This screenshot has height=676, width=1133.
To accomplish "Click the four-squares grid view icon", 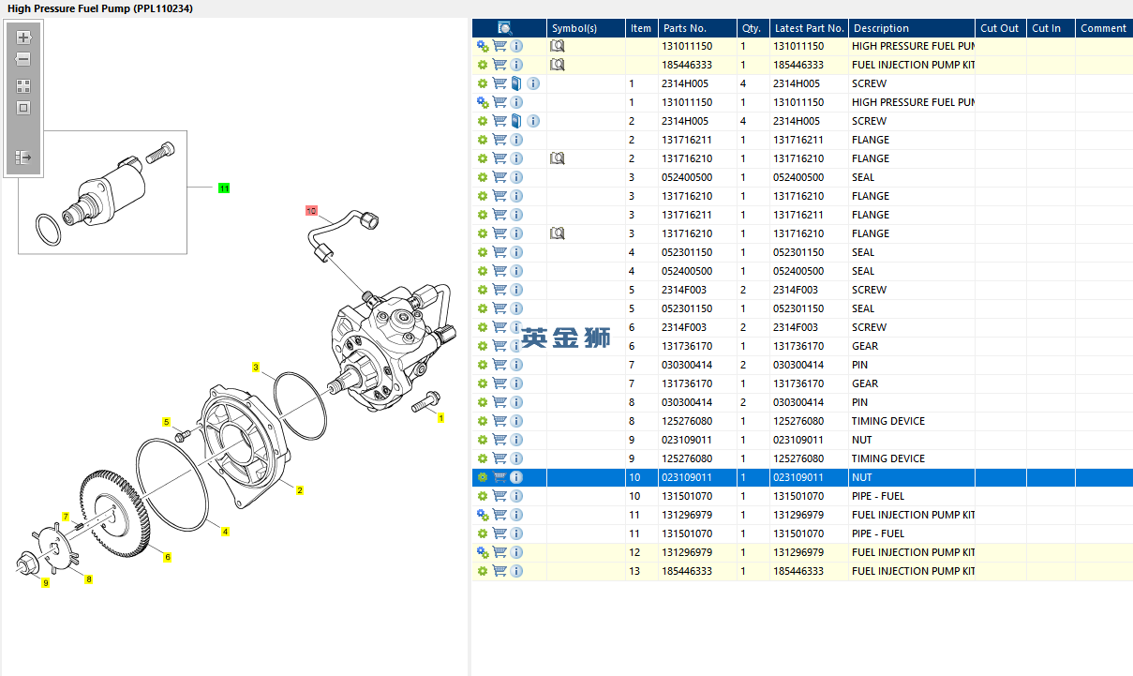I will 23,85.
